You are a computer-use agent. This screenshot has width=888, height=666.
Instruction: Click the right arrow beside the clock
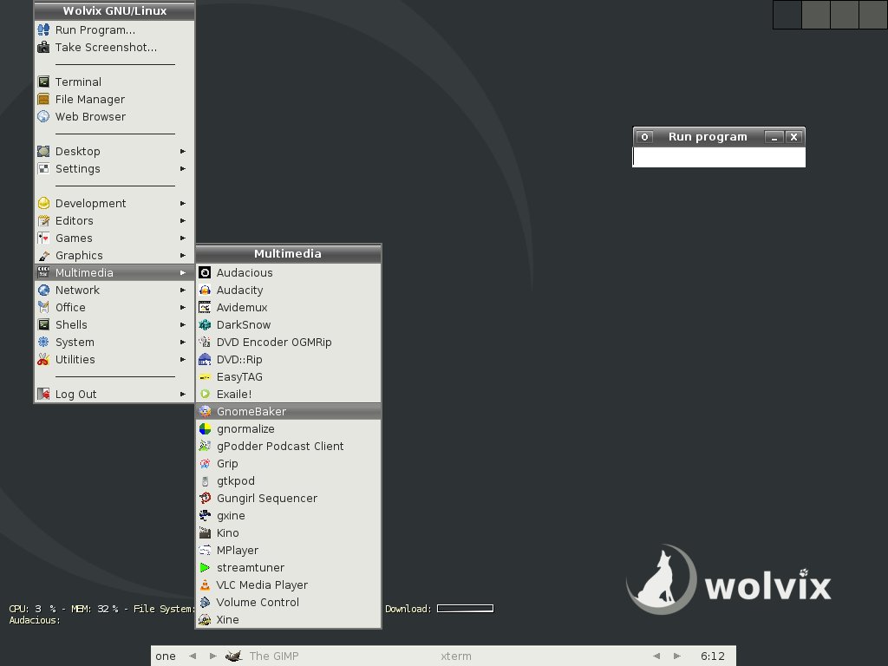pos(676,656)
